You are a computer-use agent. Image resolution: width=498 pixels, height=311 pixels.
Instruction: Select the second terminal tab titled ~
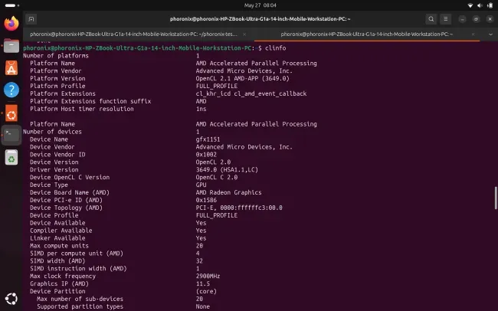[367, 34]
